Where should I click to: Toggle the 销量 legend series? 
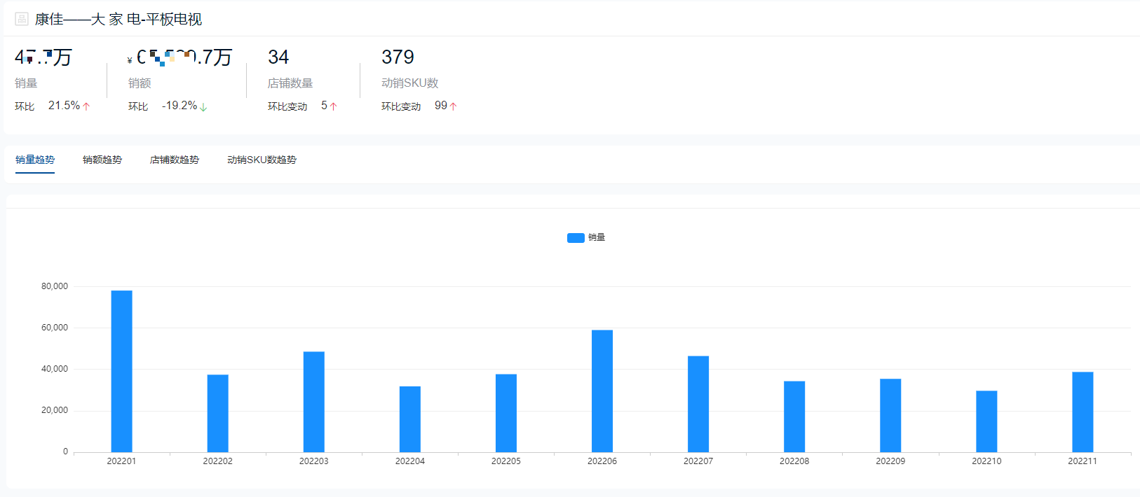click(586, 237)
